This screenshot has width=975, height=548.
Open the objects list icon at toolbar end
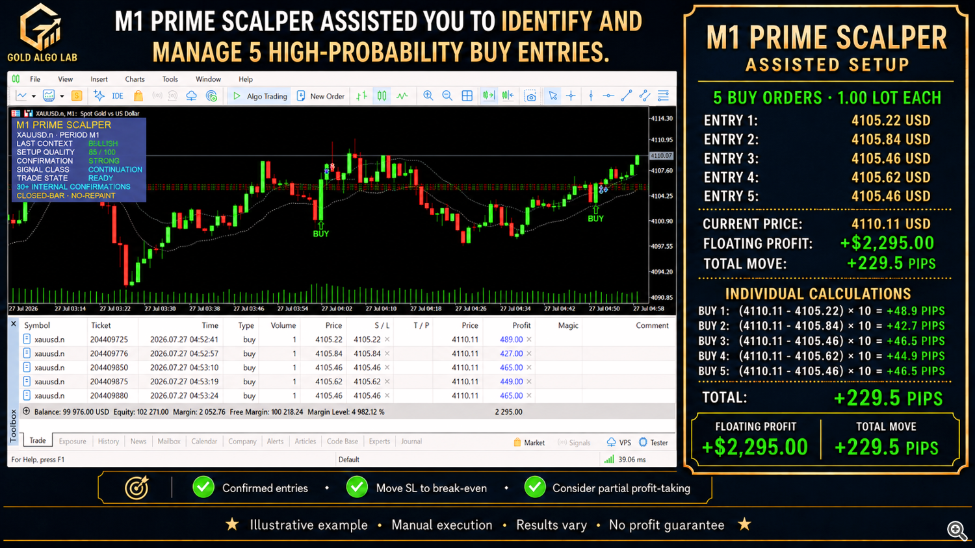pyautogui.click(x=664, y=96)
